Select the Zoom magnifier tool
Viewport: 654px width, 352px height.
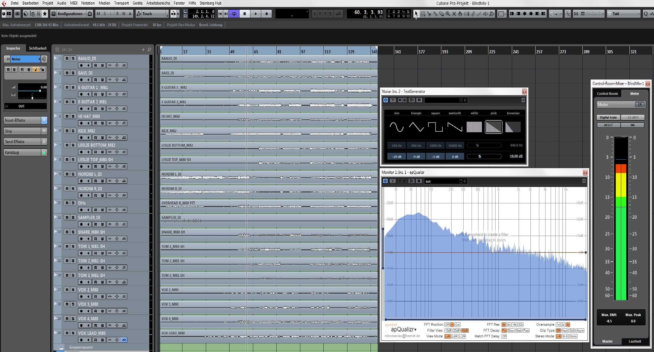click(x=448, y=14)
